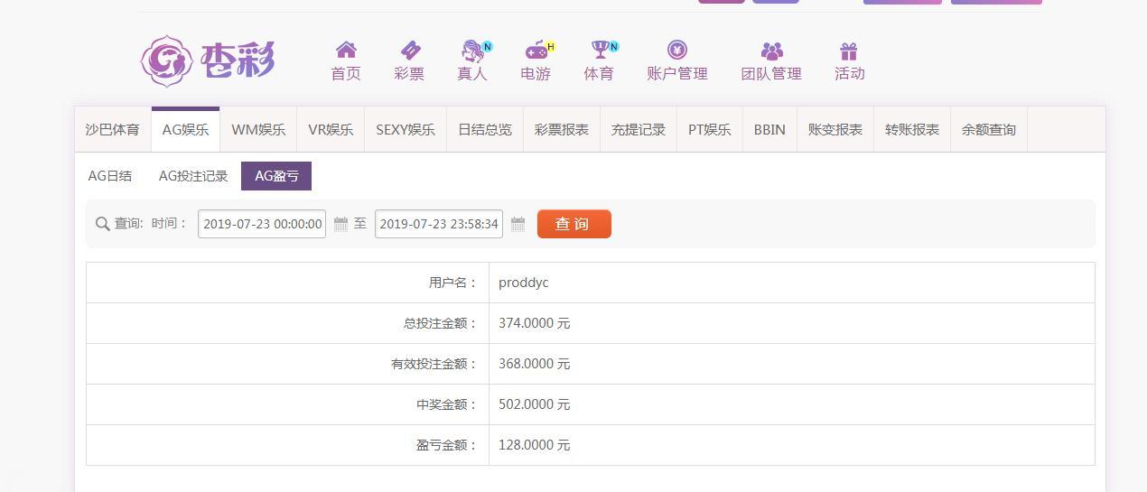Image resolution: width=1147 pixels, height=492 pixels.
Task: Open the 日结总览 tab
Action: coord(485,129)
